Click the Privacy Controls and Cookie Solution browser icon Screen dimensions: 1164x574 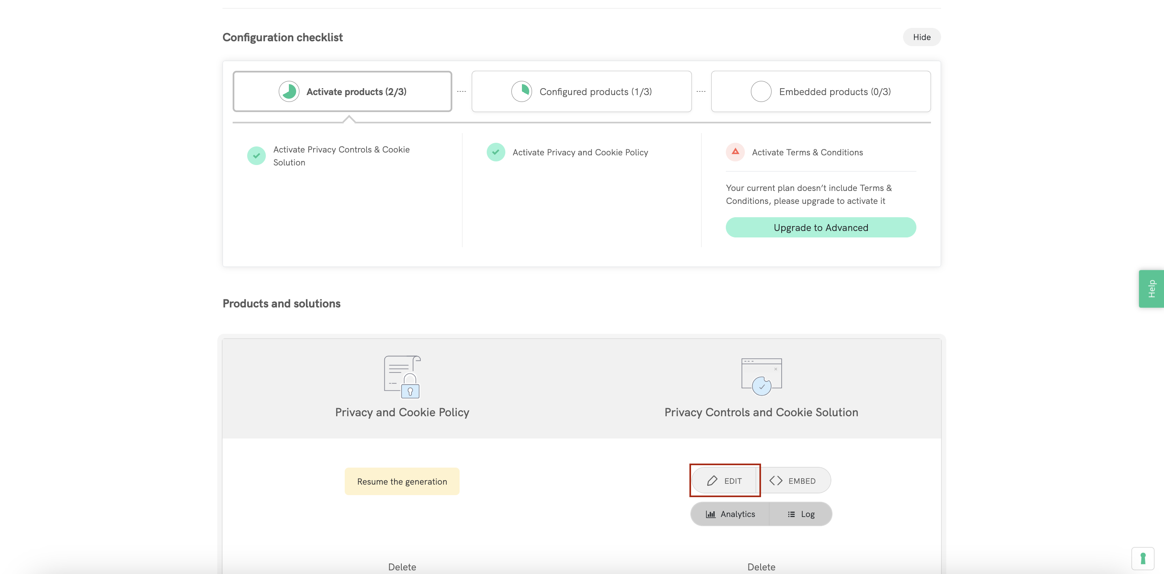coord(761,375)
